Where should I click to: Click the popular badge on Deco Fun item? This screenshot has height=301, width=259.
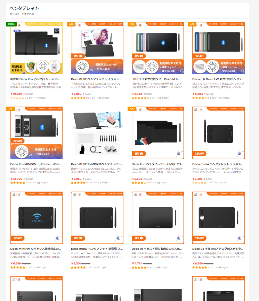pos(132,109)
